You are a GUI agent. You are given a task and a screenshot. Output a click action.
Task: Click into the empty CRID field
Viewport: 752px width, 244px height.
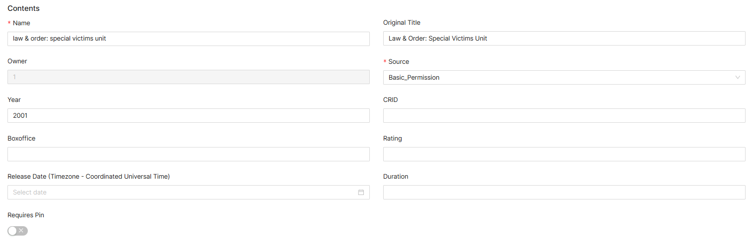tap(564, 115)
